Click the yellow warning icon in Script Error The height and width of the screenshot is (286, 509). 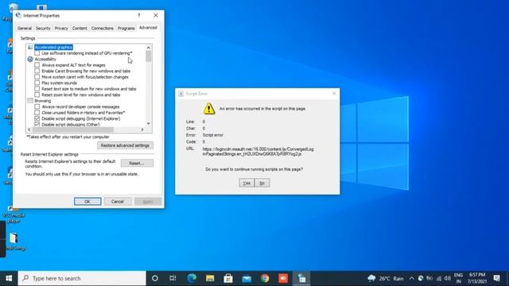tap(209, 109)
